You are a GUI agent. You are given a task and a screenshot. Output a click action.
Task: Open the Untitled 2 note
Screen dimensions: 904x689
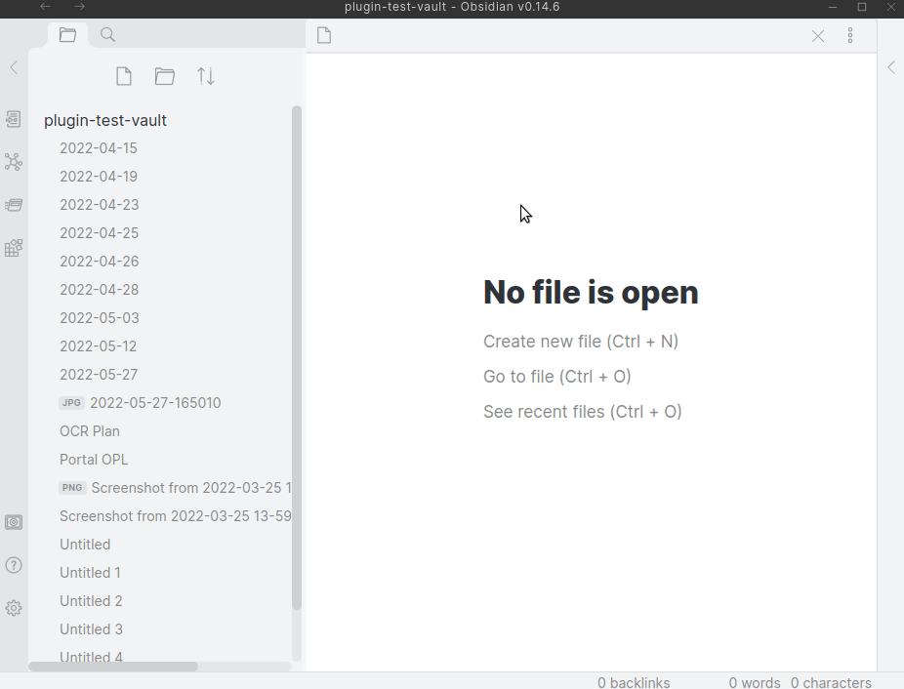[91, 601]
